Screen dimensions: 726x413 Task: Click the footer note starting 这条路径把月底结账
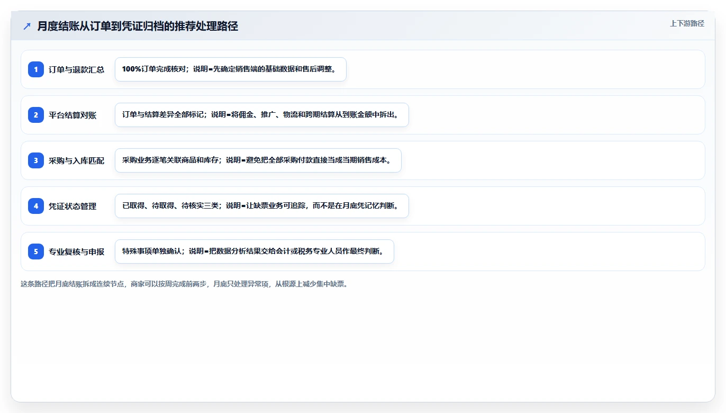(184, 284)
